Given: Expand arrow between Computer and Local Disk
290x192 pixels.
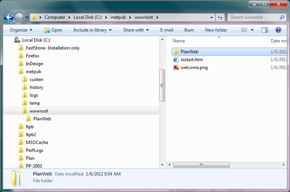Looking at the screenshot, I should click(x=70, y=17).
